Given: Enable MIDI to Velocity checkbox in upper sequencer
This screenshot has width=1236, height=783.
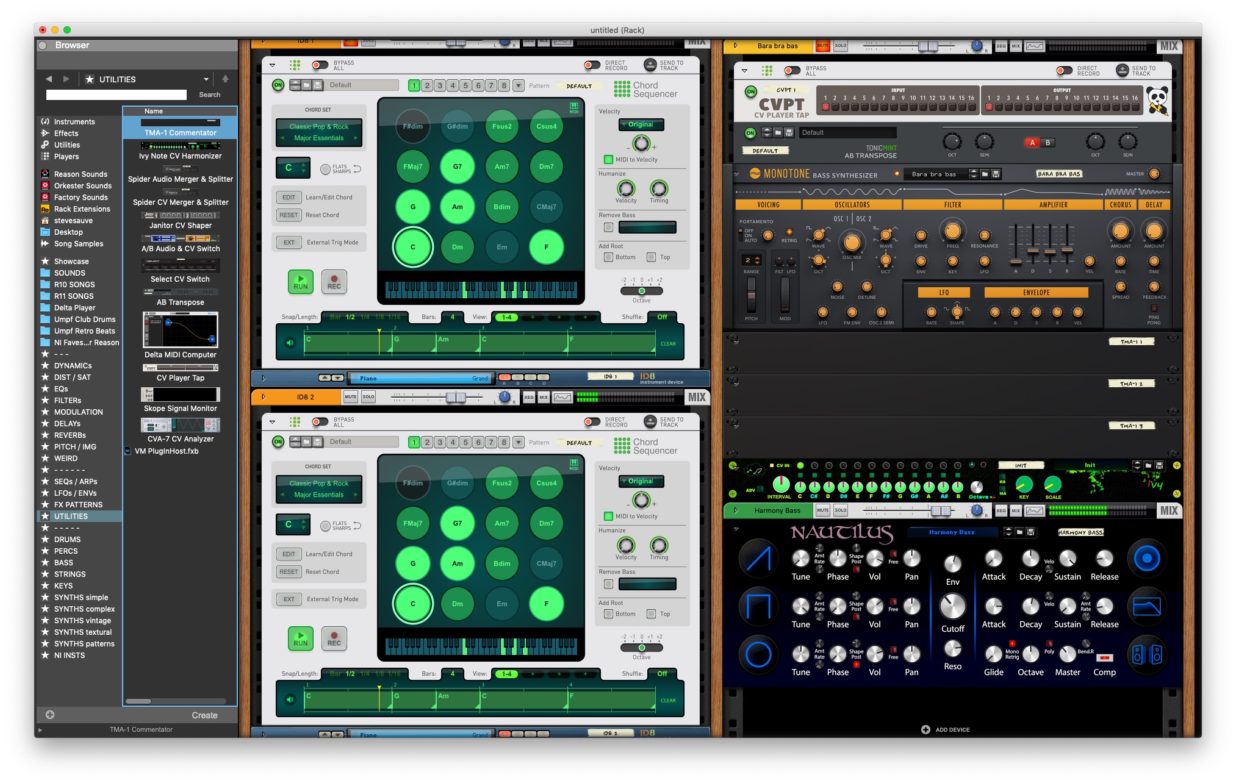Looking at the screenshot, I should click(x=608, y=160).
